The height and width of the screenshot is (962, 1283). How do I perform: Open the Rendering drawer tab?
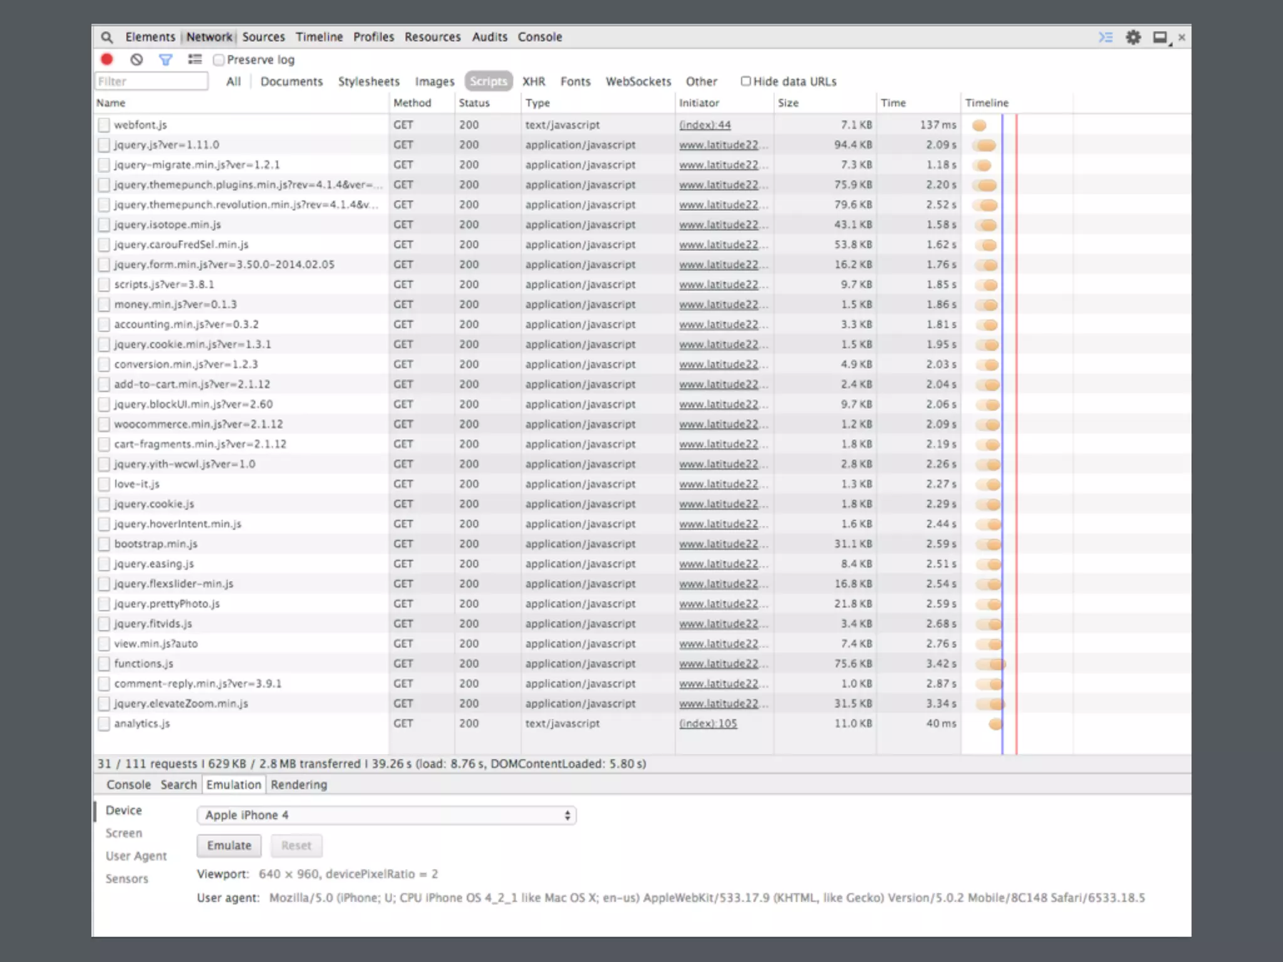click(299, 785)
